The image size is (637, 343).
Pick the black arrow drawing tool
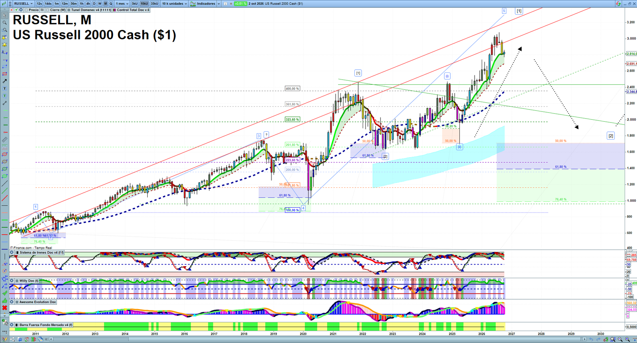tap(4, 81)
